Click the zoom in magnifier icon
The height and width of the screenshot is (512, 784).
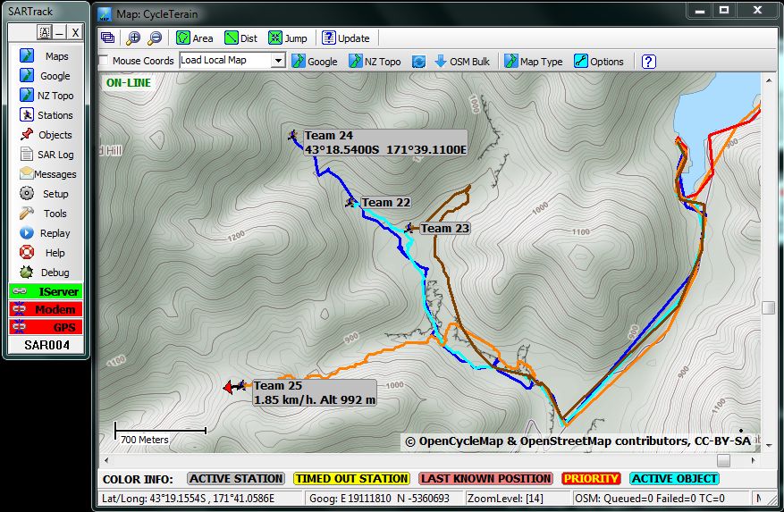tap(133, 38)
